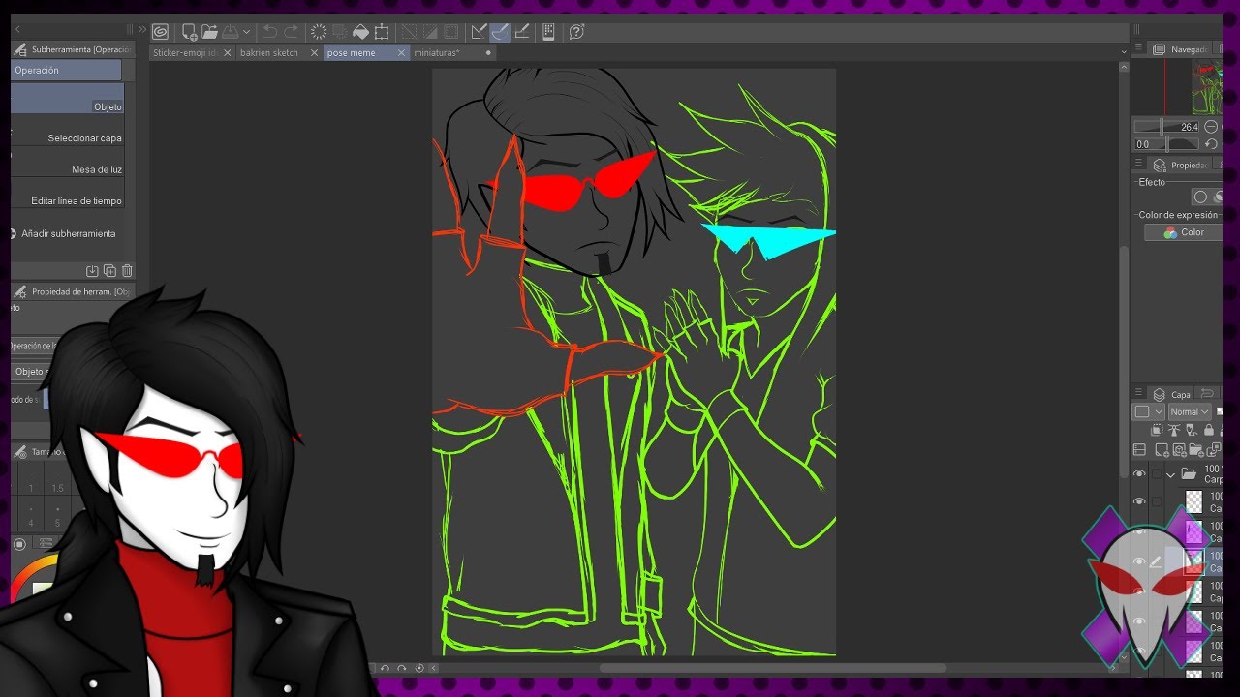Click the Save icon in toolbar
This screenshot has height=697, width=1240.
pyautogui.click(x=230, y=32)
